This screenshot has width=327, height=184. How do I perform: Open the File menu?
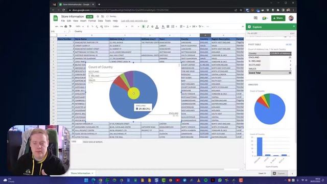click(x=63, y=21)
